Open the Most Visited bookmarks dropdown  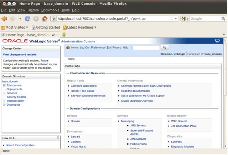15,27
